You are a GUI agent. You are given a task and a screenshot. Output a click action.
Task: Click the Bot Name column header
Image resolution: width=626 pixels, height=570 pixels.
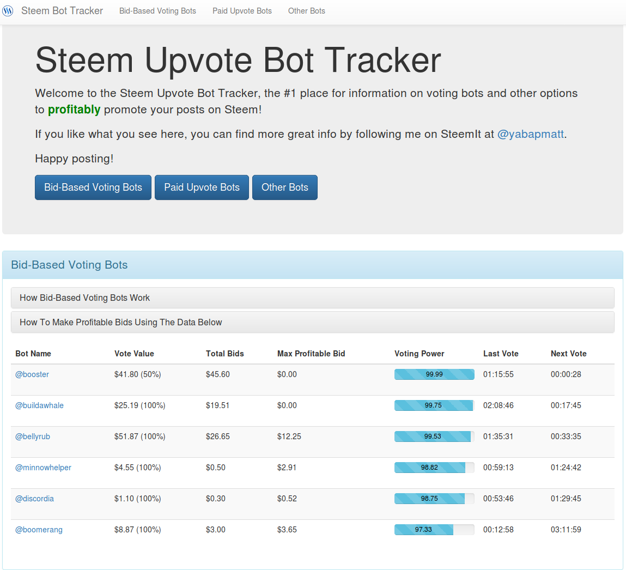[33, 354]
